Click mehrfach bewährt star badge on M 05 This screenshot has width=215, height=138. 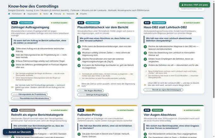(125, 110)
